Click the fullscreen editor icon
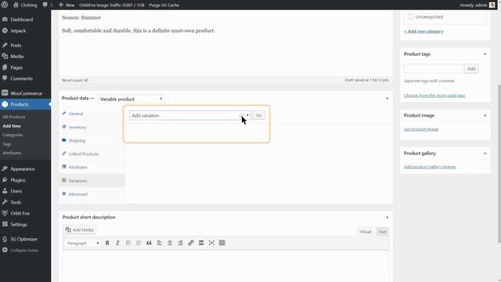 coord(211,243)
